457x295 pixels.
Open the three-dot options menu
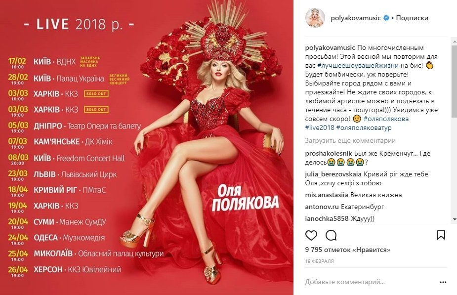point(443,282)
